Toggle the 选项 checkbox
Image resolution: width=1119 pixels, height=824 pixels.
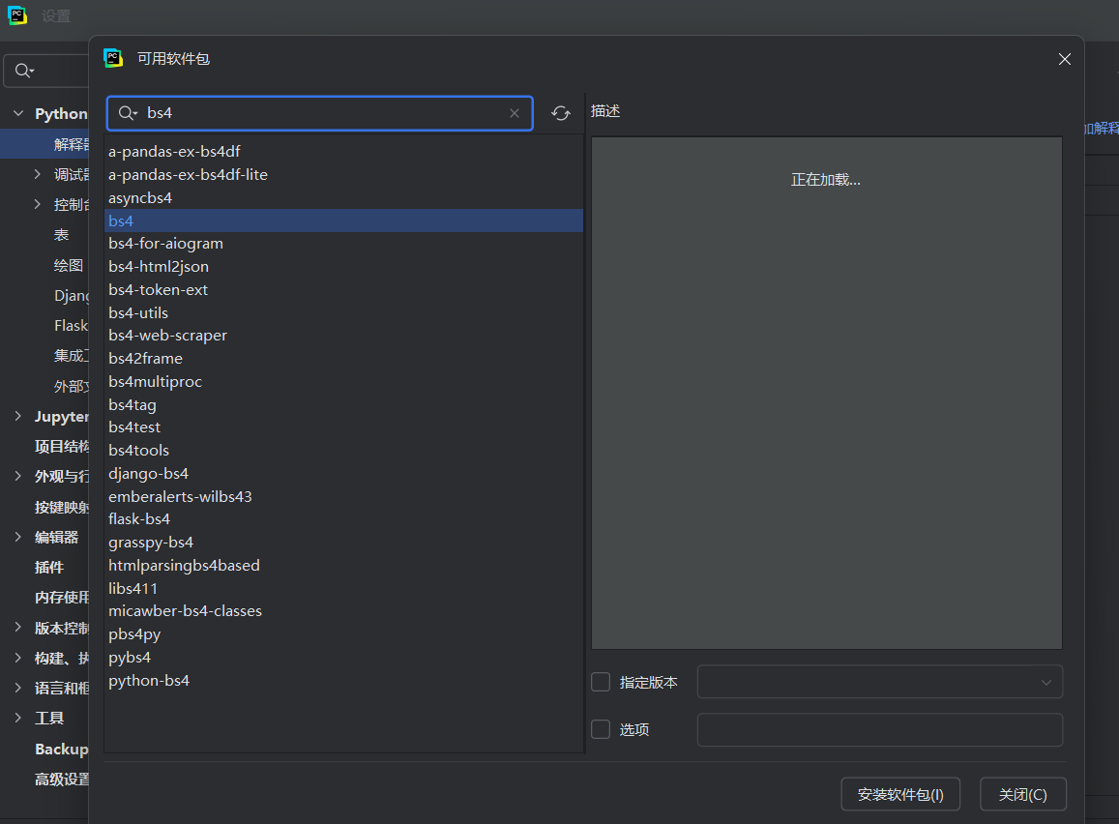coord(601,729)
